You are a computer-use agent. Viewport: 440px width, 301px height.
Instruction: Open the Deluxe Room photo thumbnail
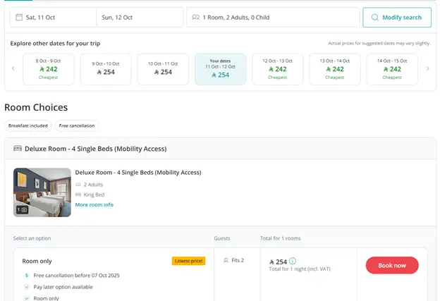[42, 192]
